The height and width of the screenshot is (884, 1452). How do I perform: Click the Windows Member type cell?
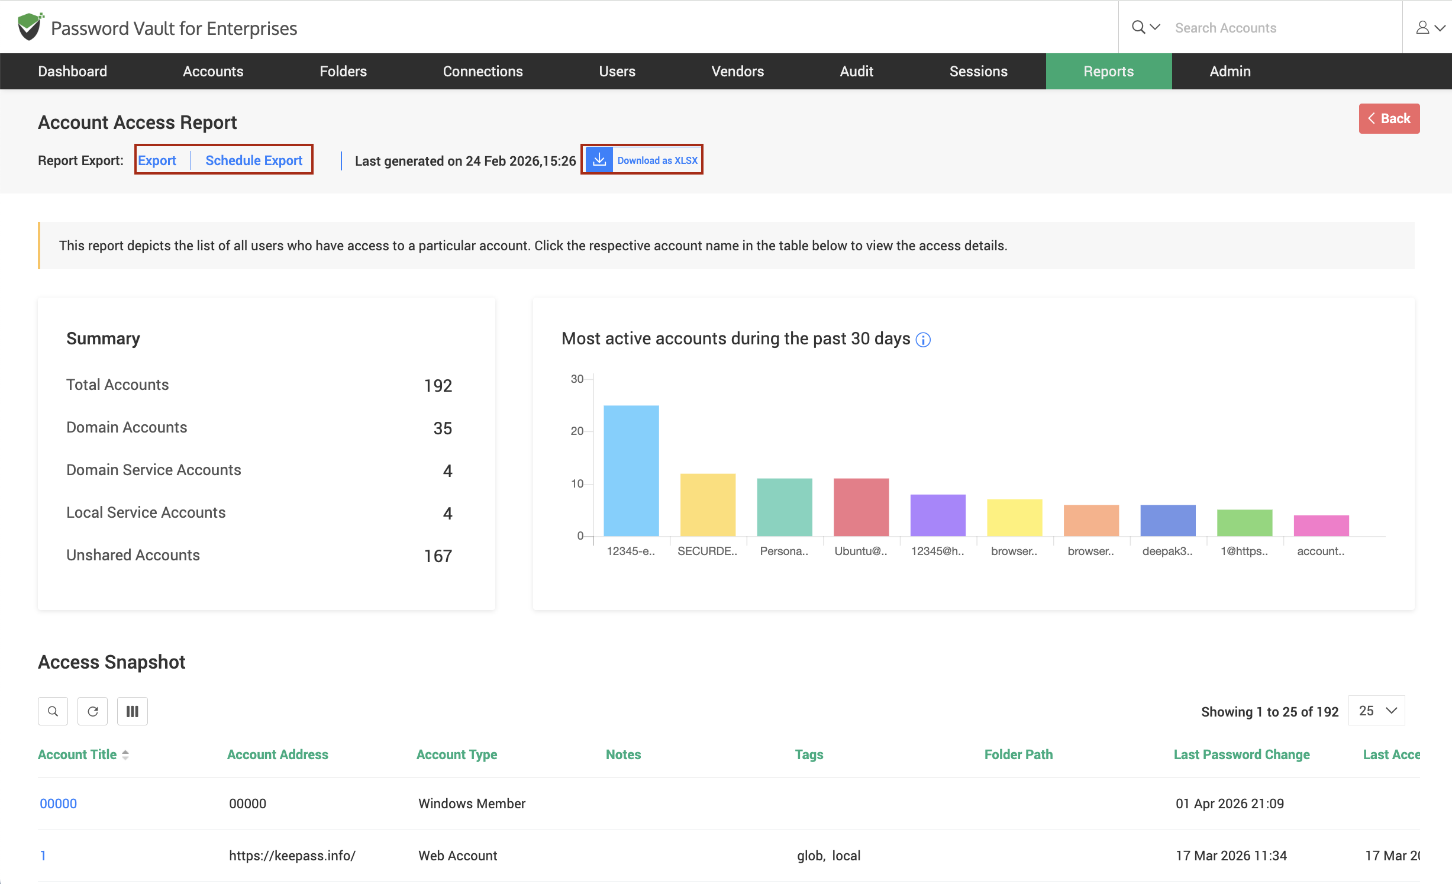coord(472,804)
